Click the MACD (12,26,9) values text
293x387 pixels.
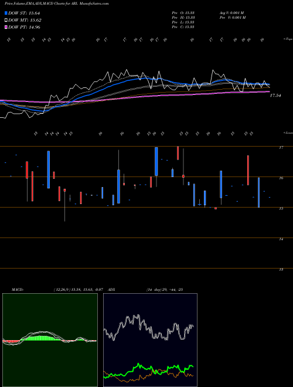(x=78, y=290)
